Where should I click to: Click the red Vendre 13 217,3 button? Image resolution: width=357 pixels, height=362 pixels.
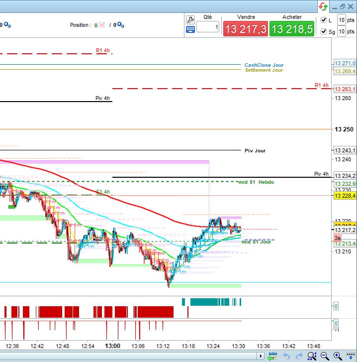point(246,29)
